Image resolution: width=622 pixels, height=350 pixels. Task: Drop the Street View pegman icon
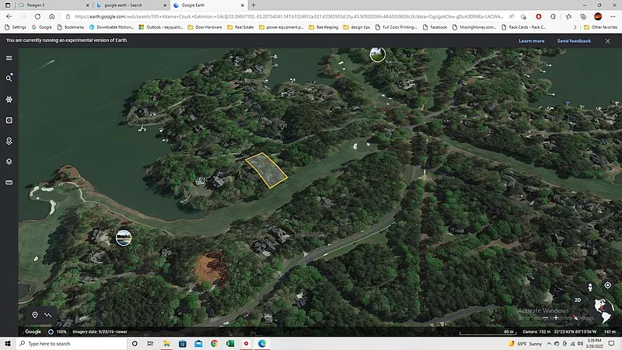[590, 287]
